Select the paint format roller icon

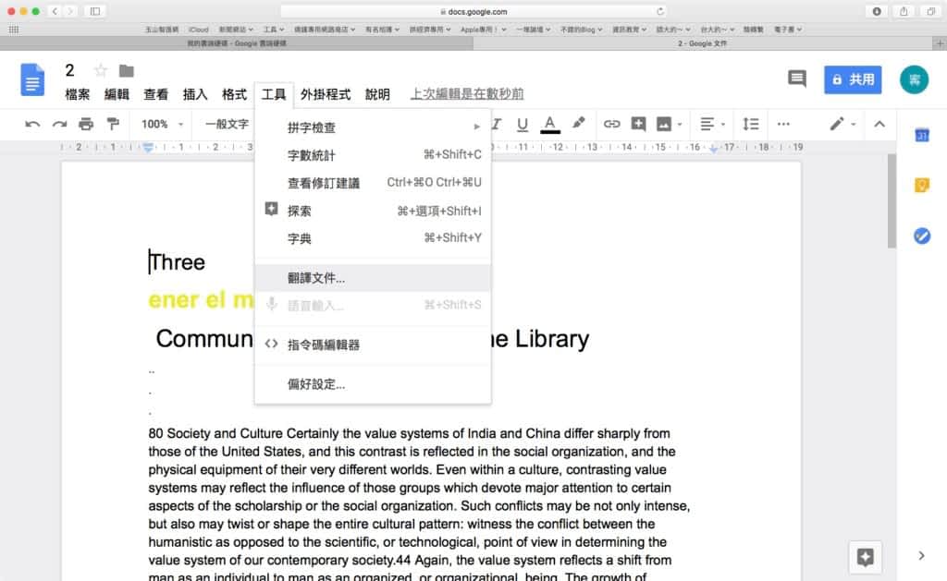[113, 124]
